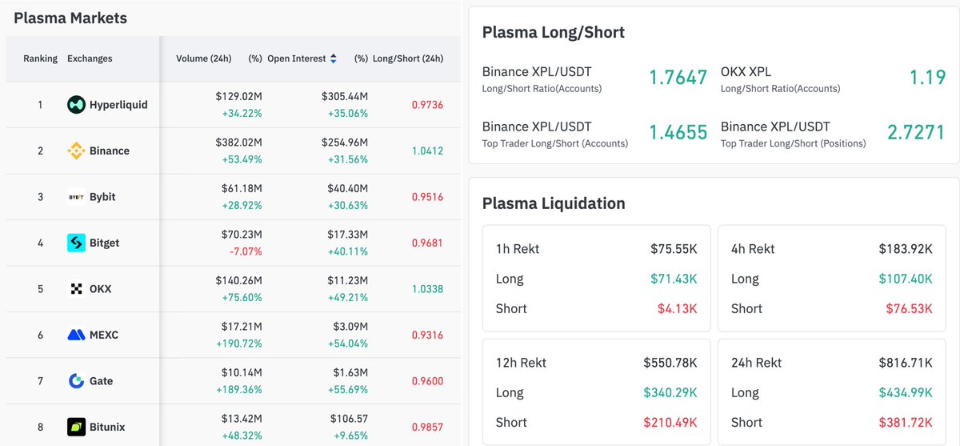
Task: Click the Gate exchange logo icon
Action: 76,380
